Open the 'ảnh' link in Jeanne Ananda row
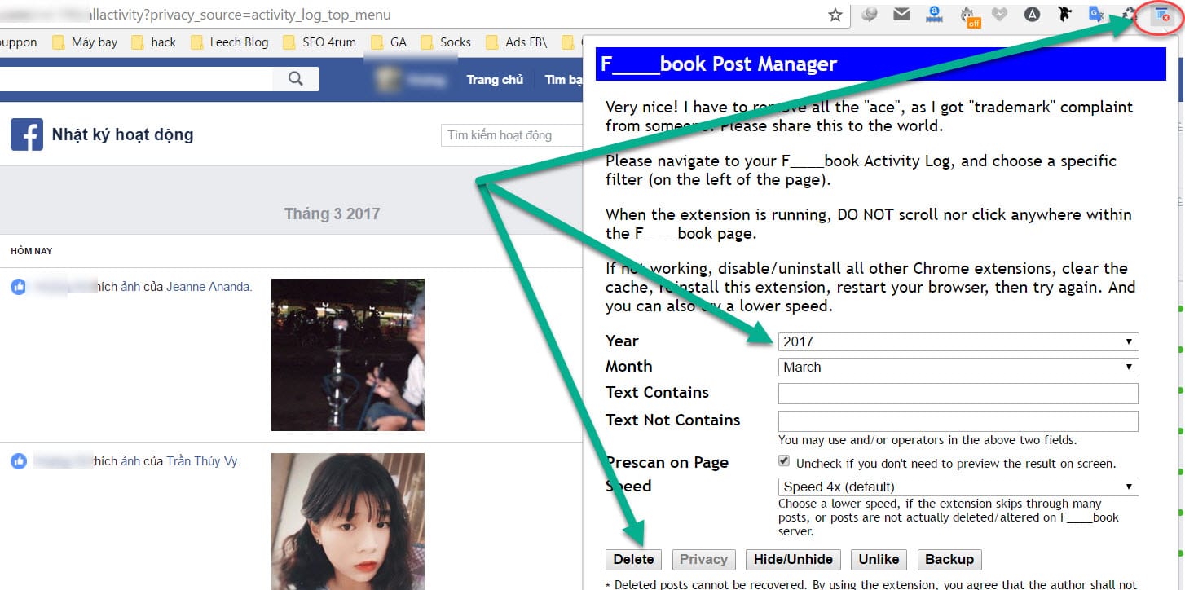Screen dimensions: 1185x590 click(x=130, y=287)
